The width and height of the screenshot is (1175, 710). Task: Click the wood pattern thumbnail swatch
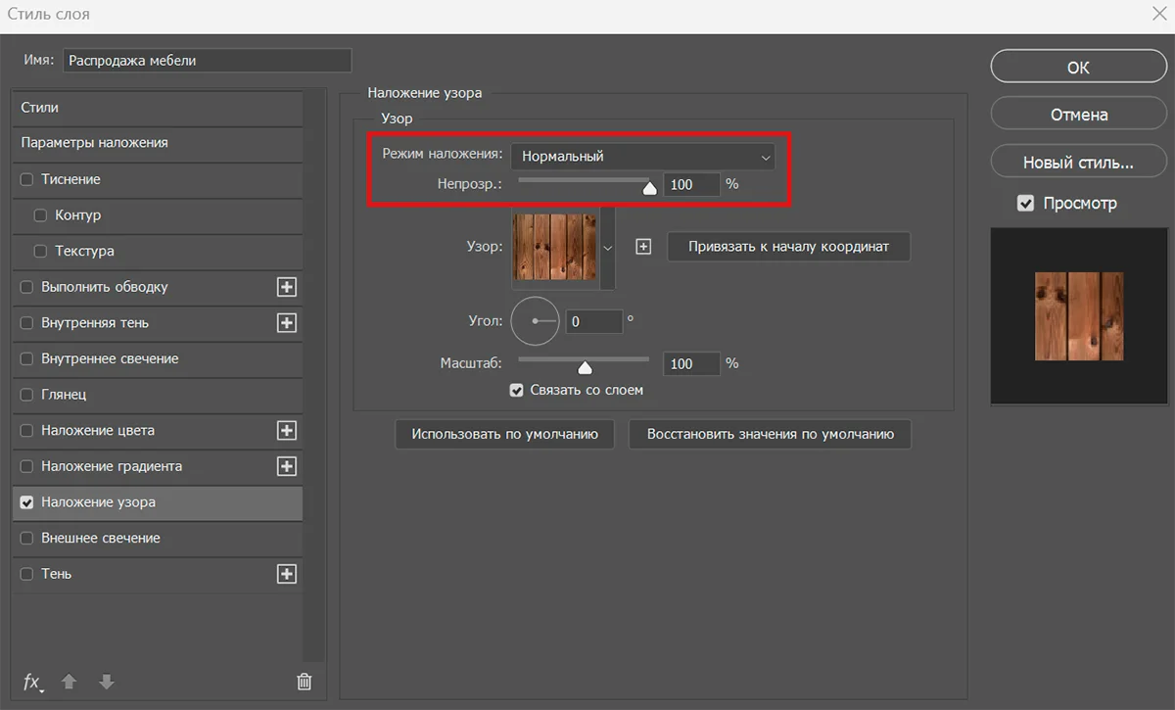point(555,248)
